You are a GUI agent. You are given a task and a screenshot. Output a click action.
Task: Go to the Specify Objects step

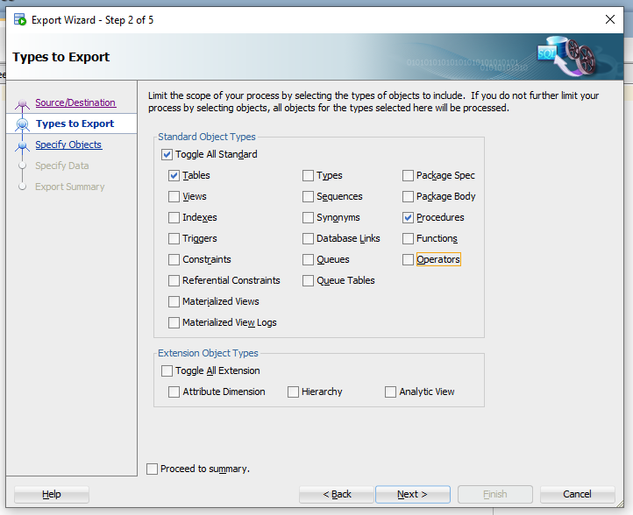tap(68, 145)
